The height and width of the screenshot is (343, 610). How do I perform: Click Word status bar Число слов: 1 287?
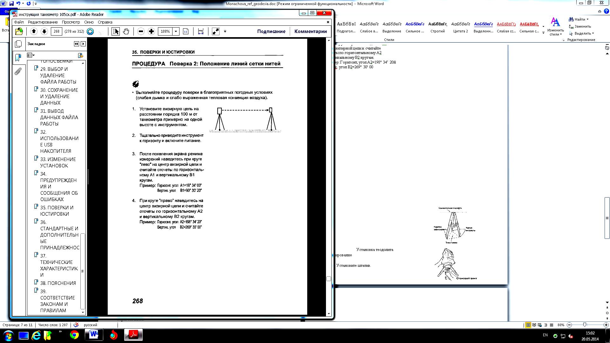(53, 325)
